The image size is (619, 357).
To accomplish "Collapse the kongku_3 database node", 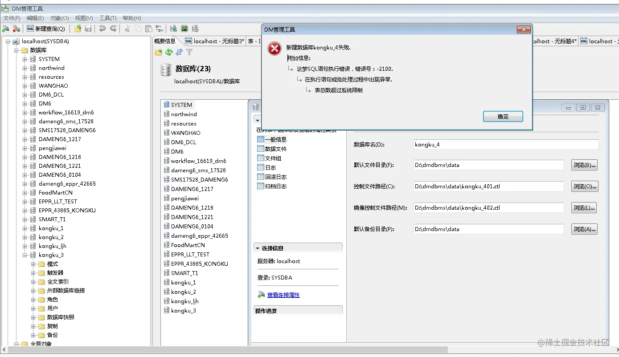I will [x=25, y=255].
